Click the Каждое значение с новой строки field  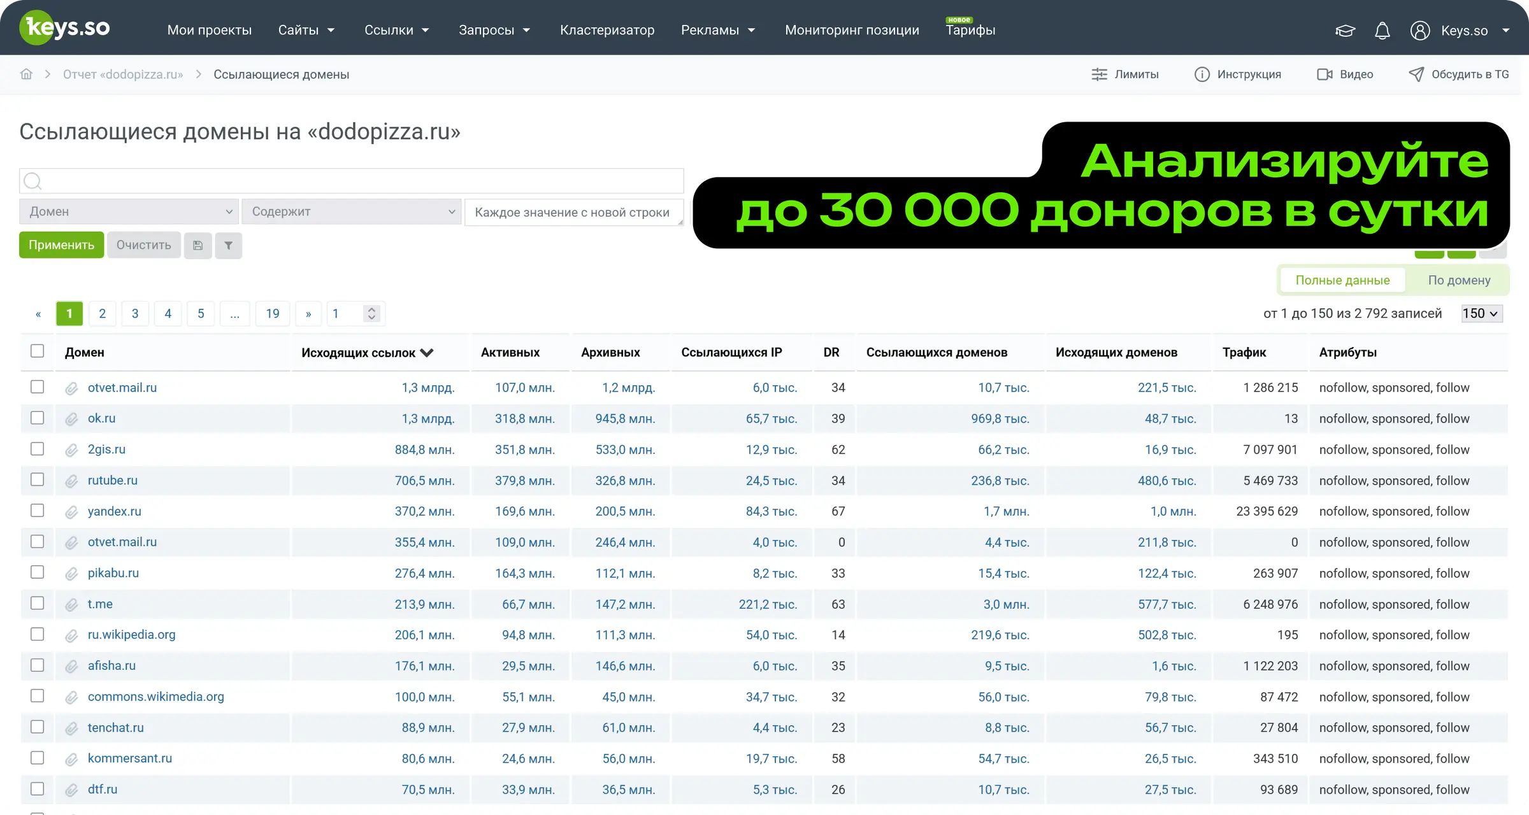click(574, 212)
